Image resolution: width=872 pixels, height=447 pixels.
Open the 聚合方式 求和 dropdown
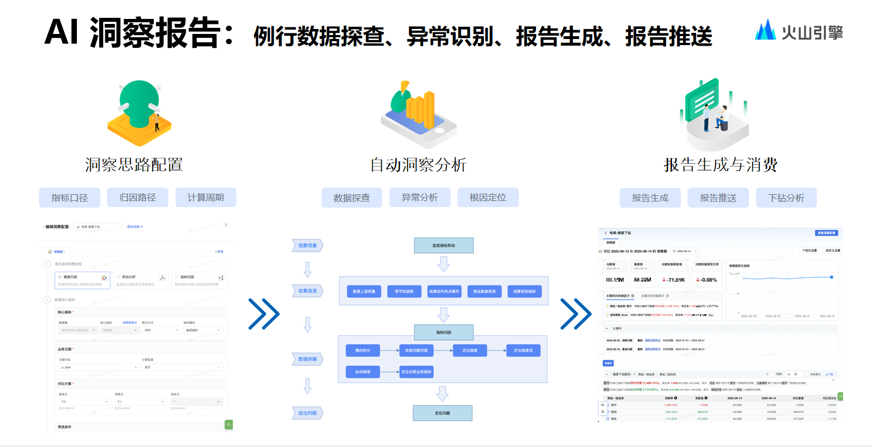(160, 330)
